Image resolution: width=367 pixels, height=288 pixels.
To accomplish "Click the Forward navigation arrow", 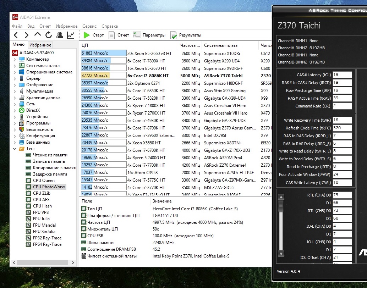I will 27,35.
